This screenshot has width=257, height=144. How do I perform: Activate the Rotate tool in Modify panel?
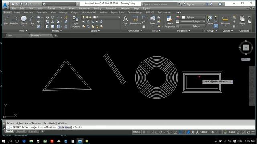tap(53, 17)
